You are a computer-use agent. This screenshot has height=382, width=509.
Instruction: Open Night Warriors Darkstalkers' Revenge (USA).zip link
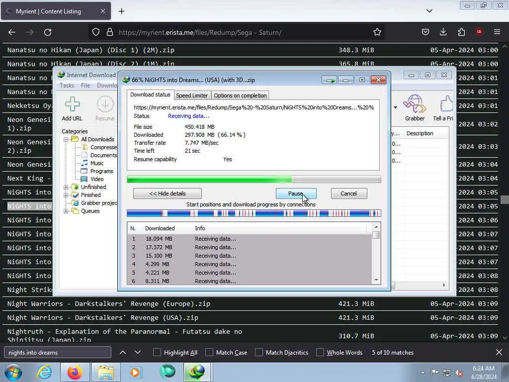coord(102,318)
